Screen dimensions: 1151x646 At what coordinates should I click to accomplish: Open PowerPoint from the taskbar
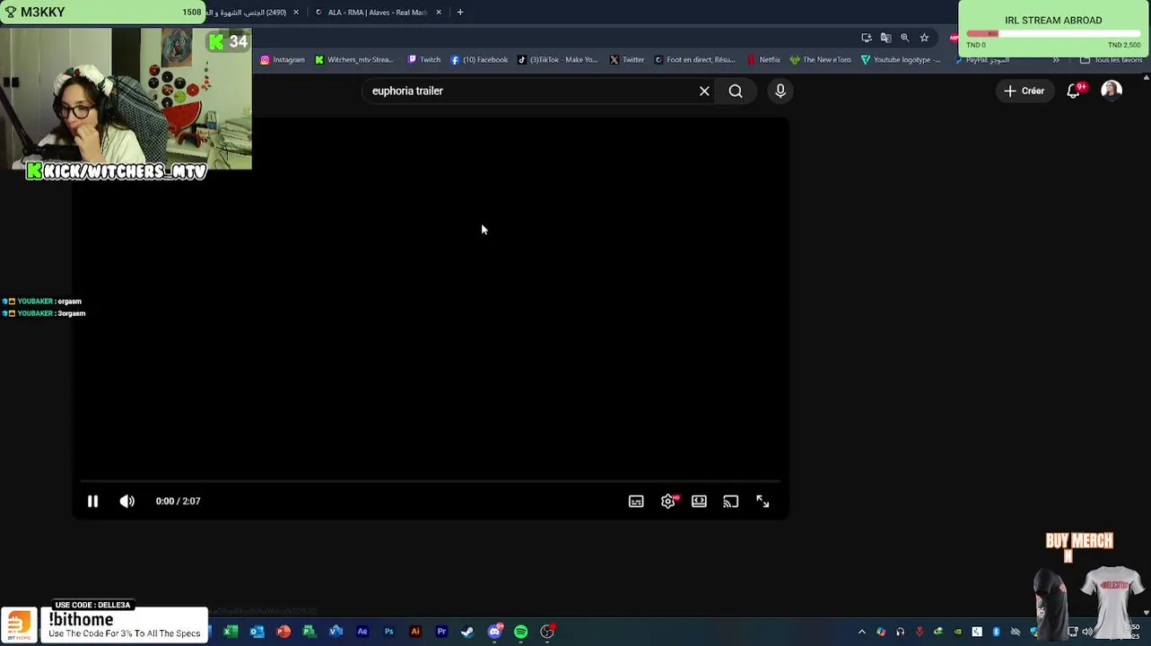[x=283, y=632]
